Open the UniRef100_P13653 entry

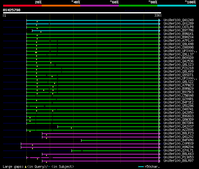178,157
